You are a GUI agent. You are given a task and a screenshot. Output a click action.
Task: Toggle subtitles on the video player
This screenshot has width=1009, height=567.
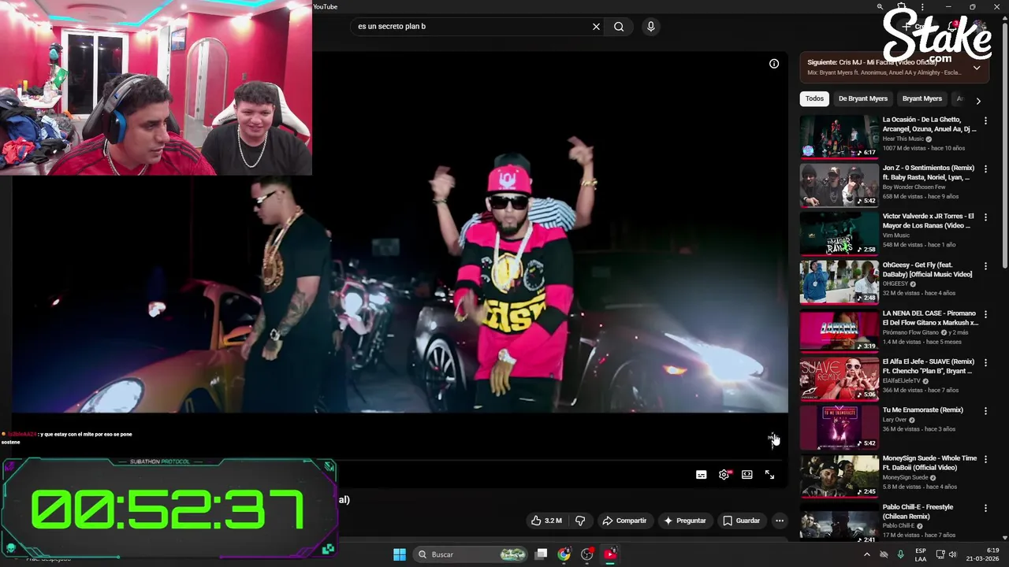pos(701,475)
